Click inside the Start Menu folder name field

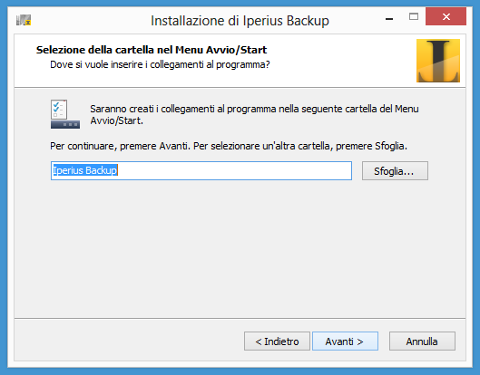click(x=201, y=171)
